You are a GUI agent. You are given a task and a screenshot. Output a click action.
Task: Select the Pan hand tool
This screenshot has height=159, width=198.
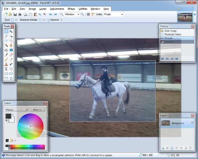[x=11, y=45]
